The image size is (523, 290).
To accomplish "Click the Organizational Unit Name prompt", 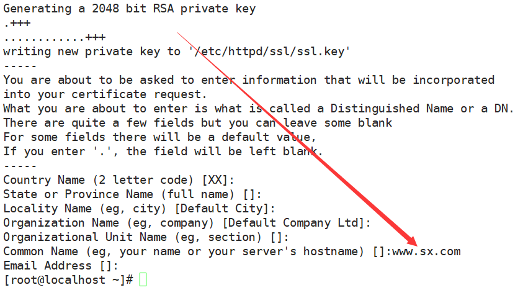I will click(x=146, y=237).
